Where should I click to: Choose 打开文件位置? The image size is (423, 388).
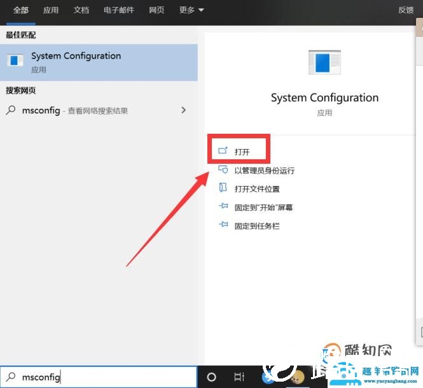(257, 189)
